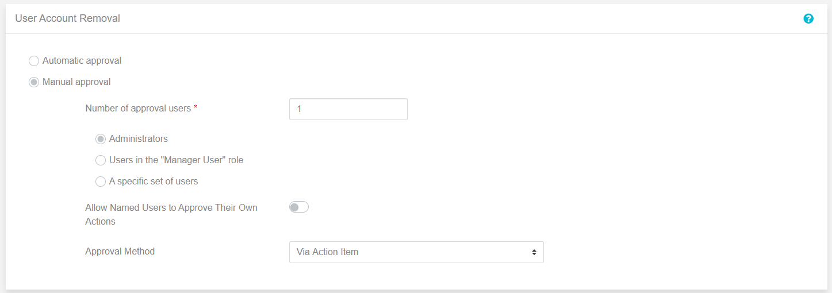Click the arrows on the Via Action Item selector
Image resolution: width=832 pixels, height=293 pixels.
(x=534, y=252)
